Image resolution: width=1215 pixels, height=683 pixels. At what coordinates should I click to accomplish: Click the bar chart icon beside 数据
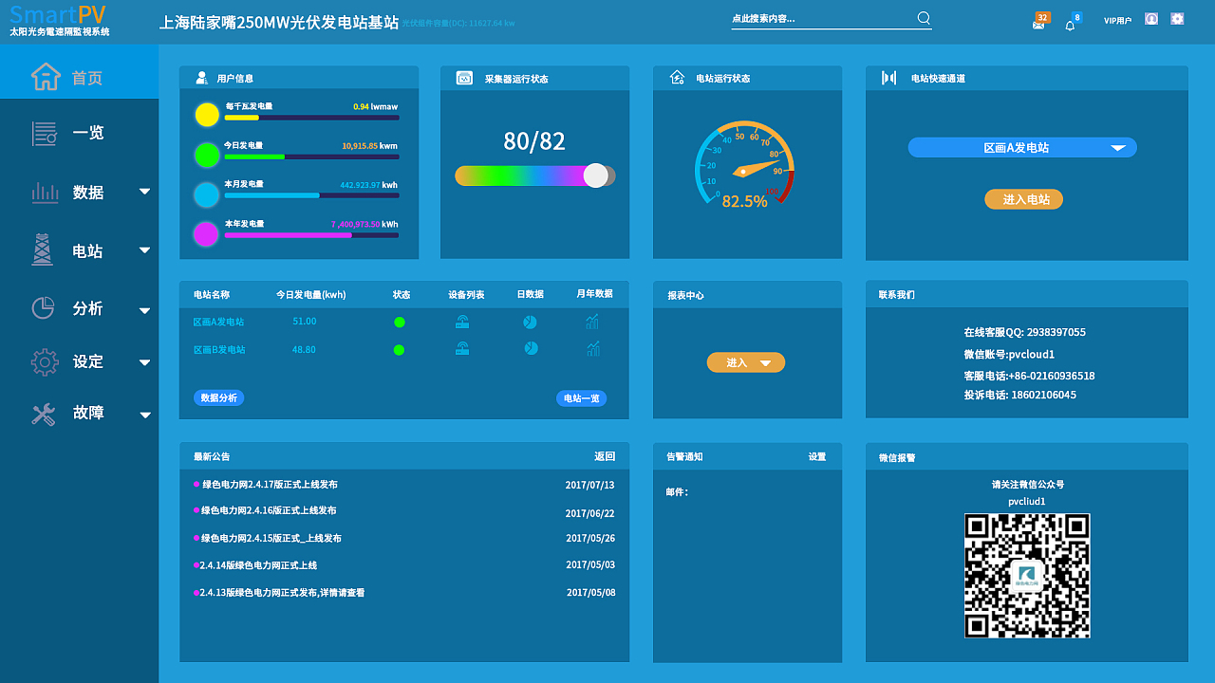click(45, 192)
